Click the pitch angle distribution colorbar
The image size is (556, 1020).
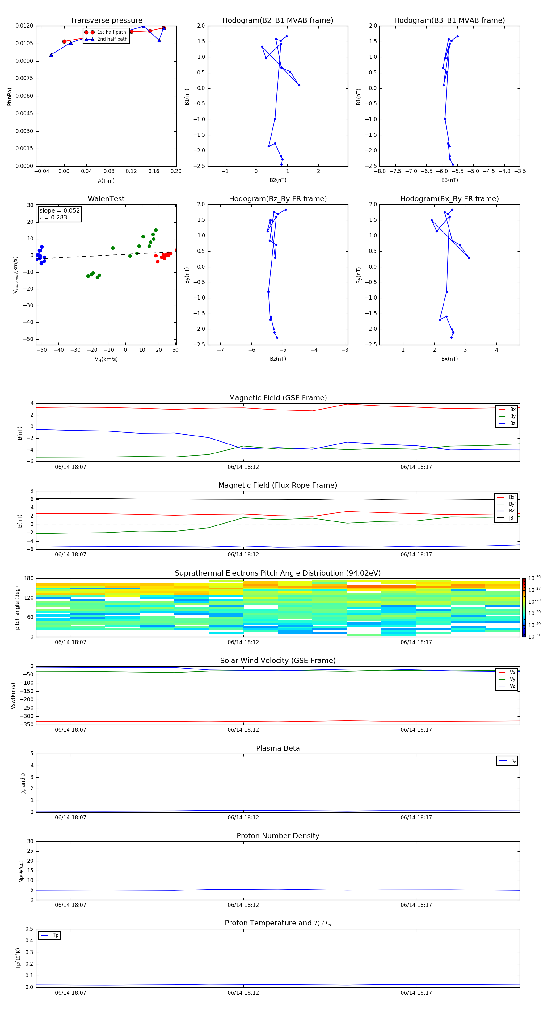(524, 607)
